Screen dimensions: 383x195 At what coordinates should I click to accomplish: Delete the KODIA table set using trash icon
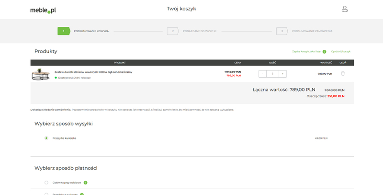pos(342,74)
